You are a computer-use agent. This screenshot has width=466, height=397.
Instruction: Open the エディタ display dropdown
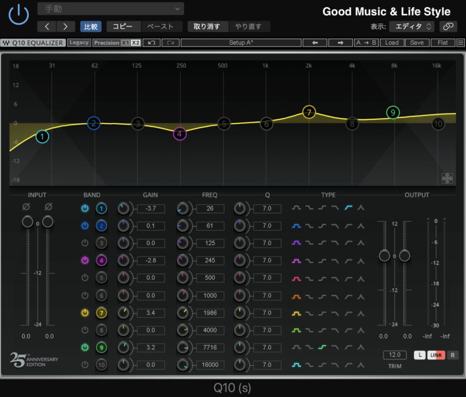412,26
